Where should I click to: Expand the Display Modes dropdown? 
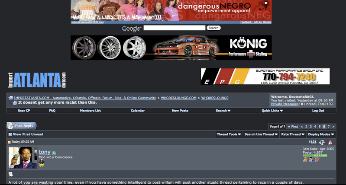[321, 134]
